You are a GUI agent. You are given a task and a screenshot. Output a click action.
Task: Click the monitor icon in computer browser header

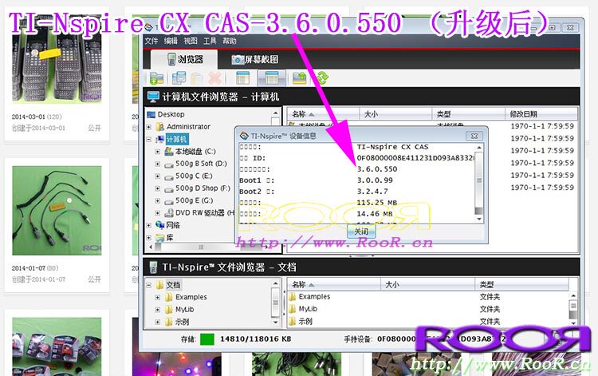coord(153,97)
